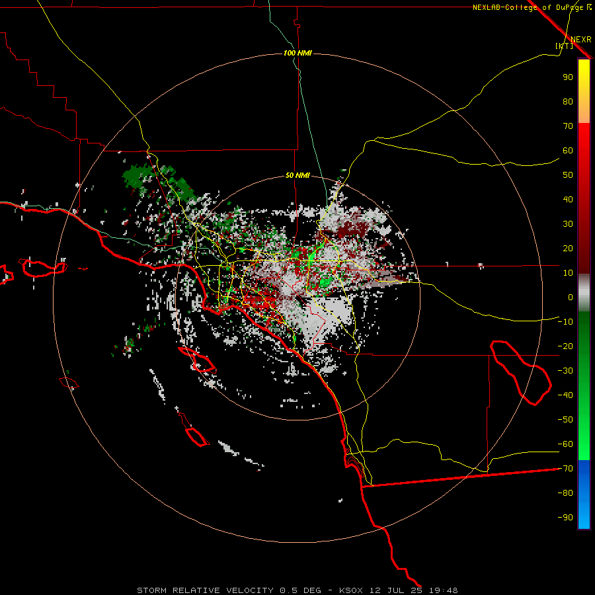Click the [KT] units label
595x595 pixels.
point(565,46)
